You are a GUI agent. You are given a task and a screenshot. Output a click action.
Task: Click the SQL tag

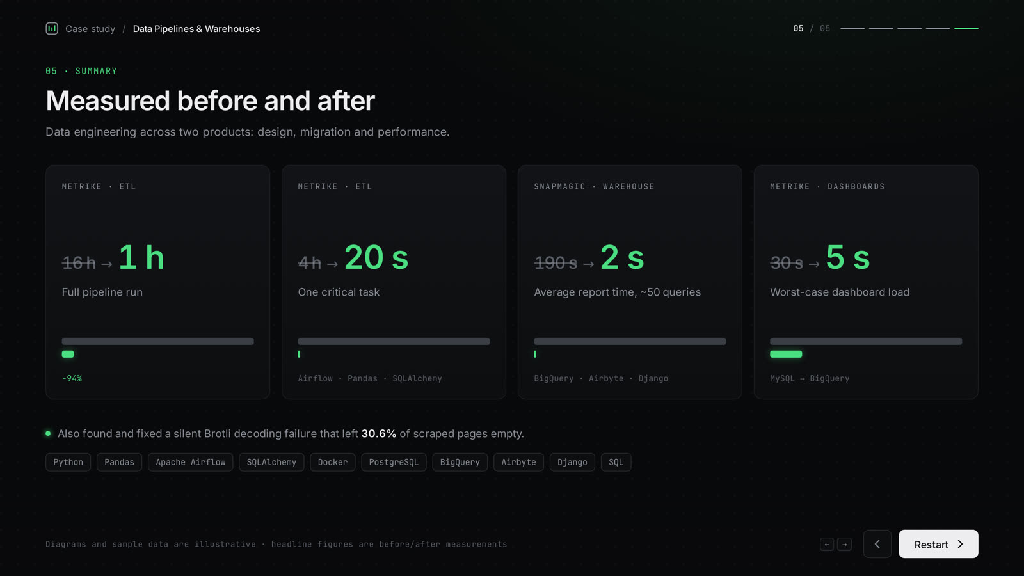tap(616, 462)
